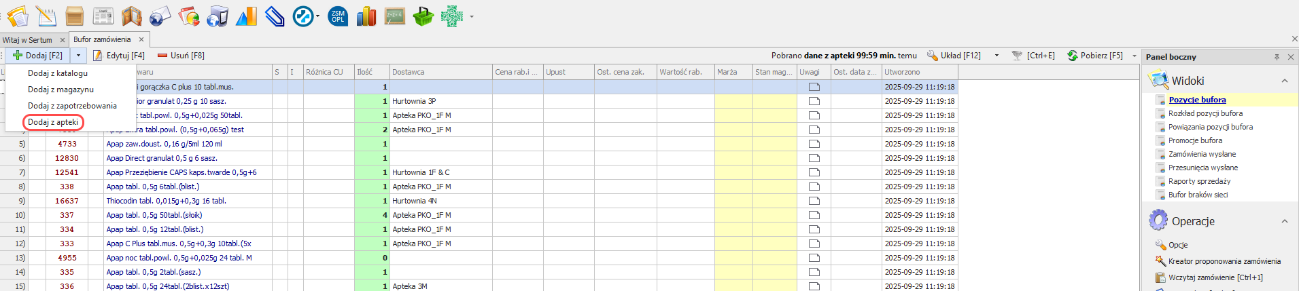Collapse the Operacje section
1299x291 pixels.
(x=1285, y=221)
